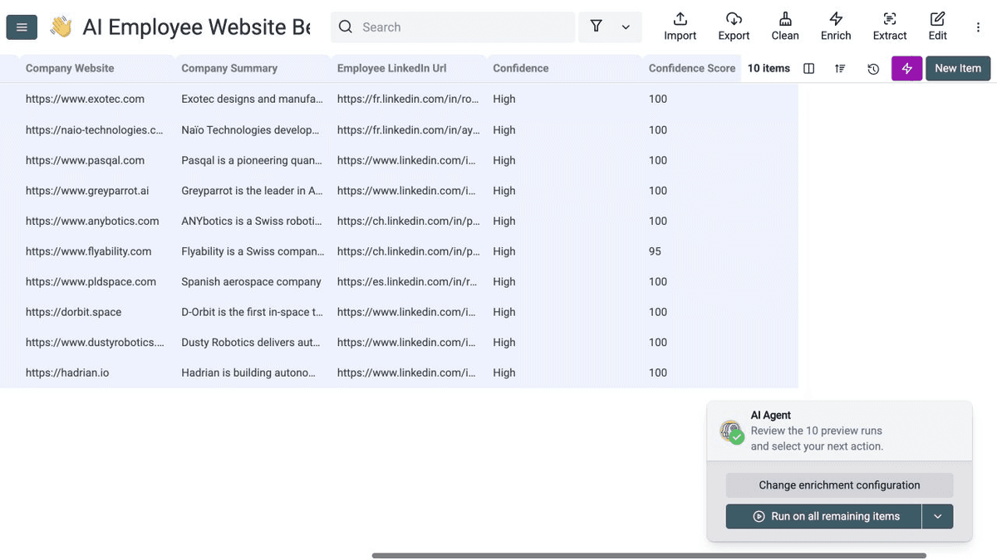Click Flyability is a Swiss compan... summary
Viewport: 997px width, 560px height.
pos(253,251)
